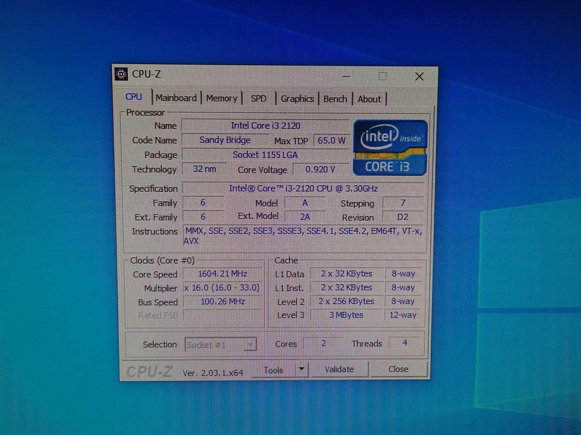Switch to the CPU tab
Viewport: 581px width, 435px height.
[134, 97]
